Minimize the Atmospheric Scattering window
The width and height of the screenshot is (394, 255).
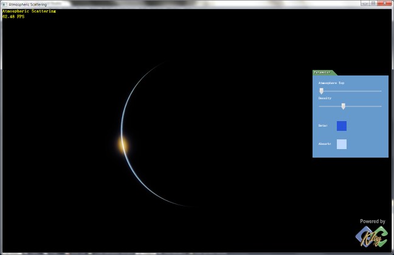[365, 3]
